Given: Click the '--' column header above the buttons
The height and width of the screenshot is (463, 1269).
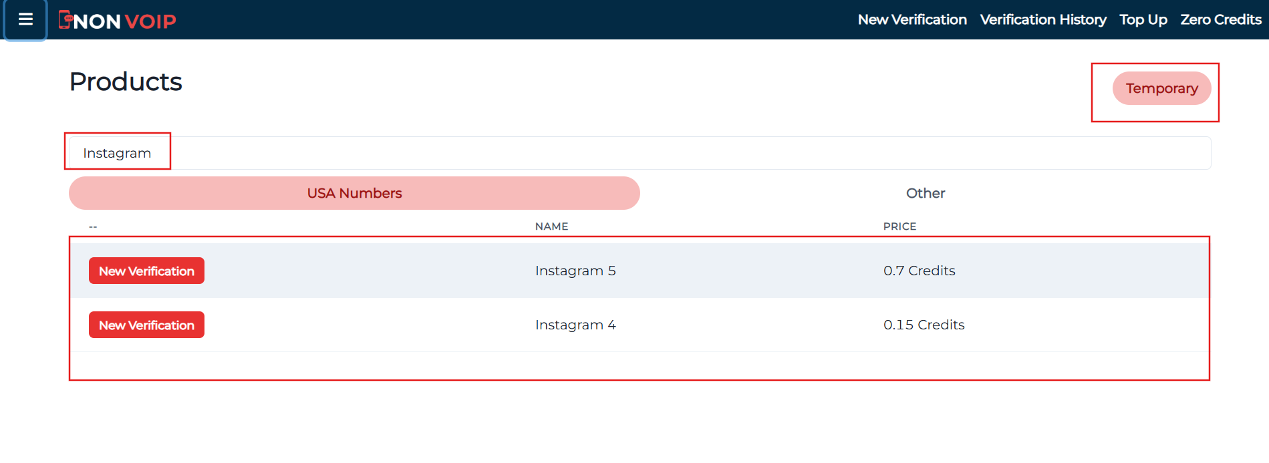Looking at the screenshot, I should pos(93,226).
